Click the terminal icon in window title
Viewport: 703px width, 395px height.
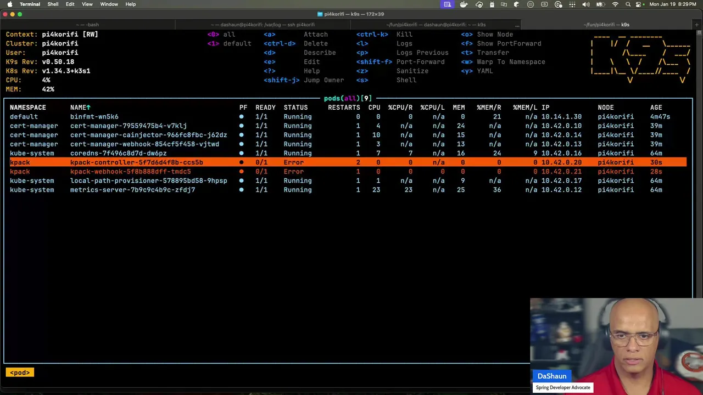pos(320,14)
